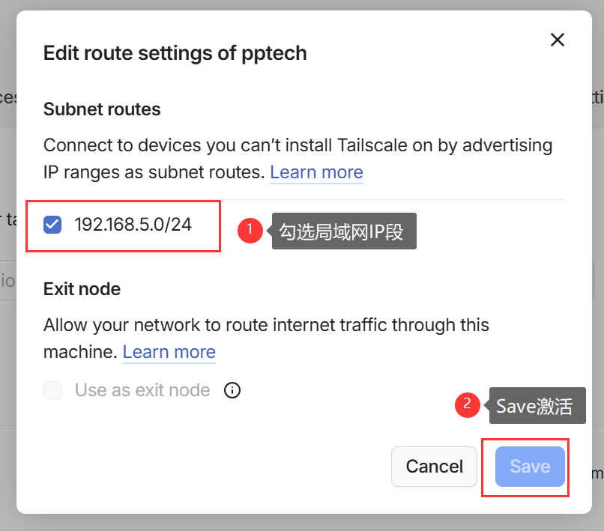Image resolution: width=604 pixels, height=531 pixels.
Task: Click the Subnet routes section heading
Action: tap(102, 109)
